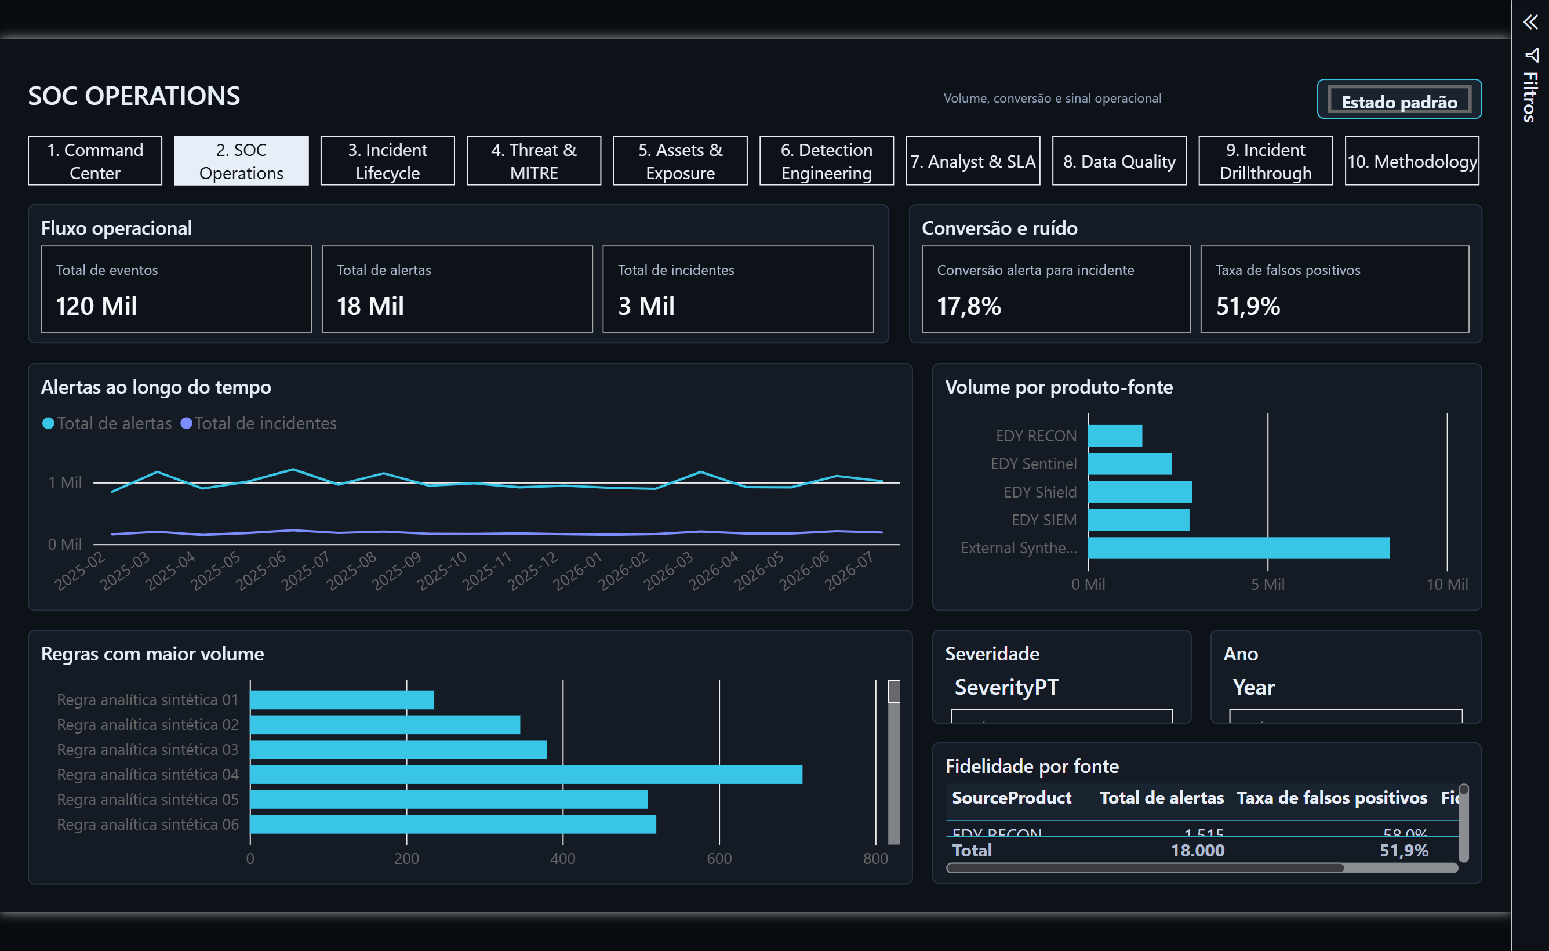Select the Taxa de falsos positivos 51,9% card

coord(1335,289)
